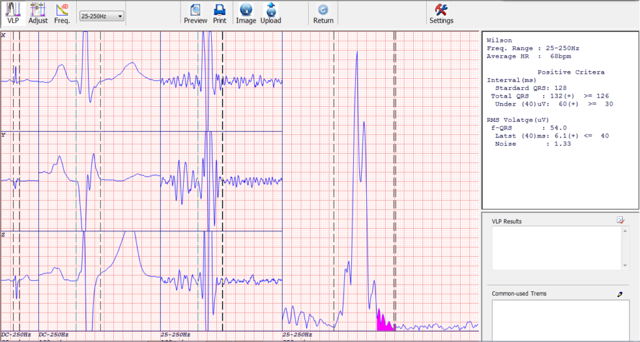The image size is (640, 342).
Task: Click the 'VLP Results' panel title
Action: pyautogui.click(x=506, y=221)
